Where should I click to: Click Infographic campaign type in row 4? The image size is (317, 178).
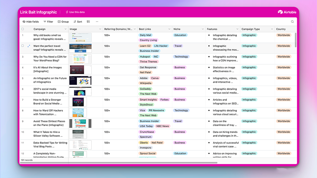click(x=249, y=67)
